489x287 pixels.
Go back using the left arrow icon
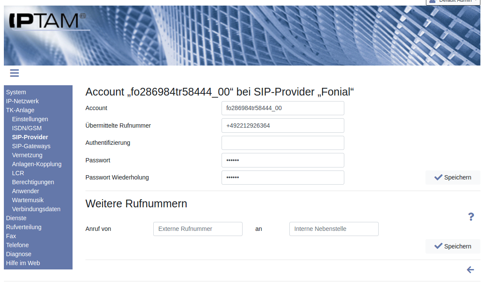[470, 269]
